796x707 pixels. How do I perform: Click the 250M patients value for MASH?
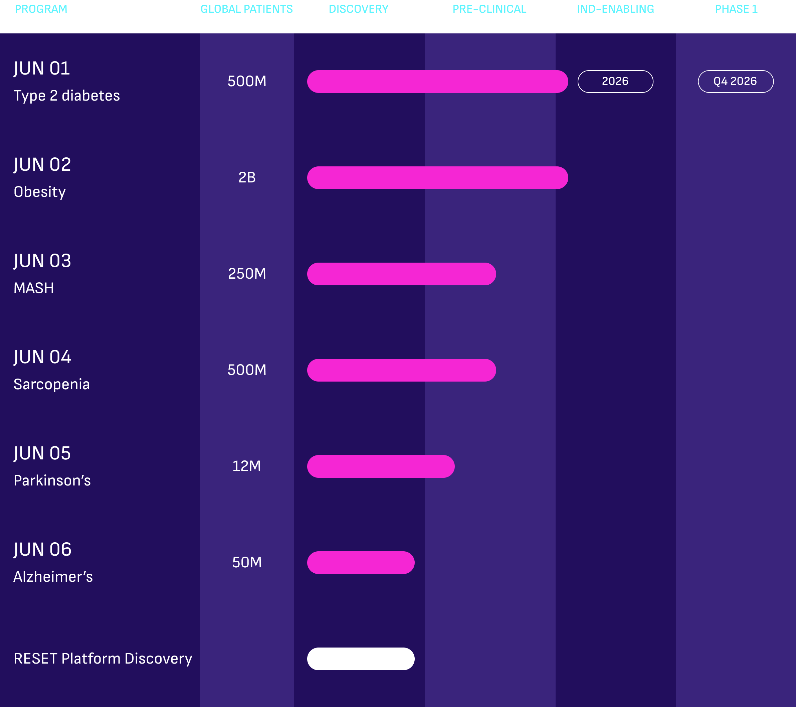(x=247, y=274)
